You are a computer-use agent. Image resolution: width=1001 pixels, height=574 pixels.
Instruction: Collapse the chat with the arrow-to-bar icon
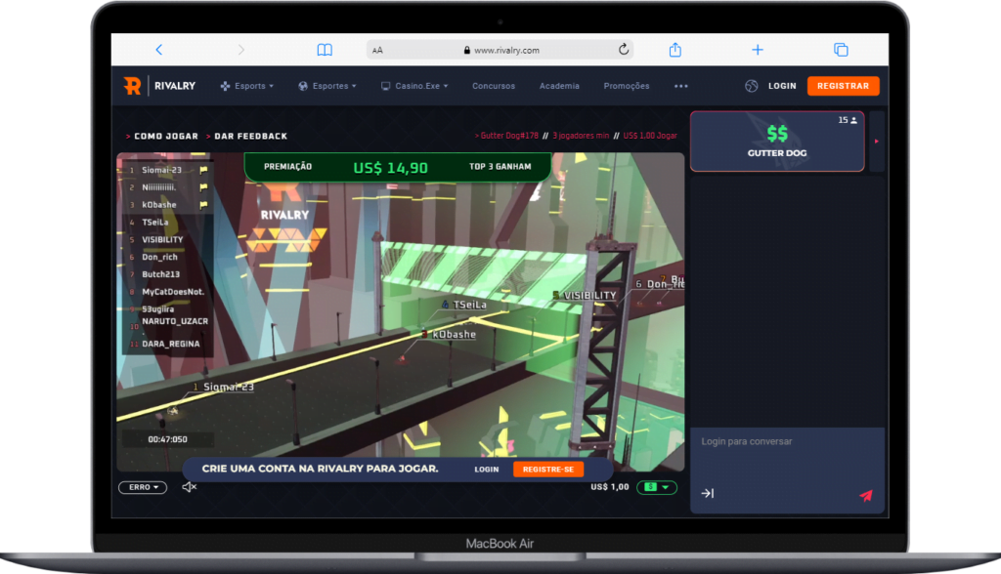tap(708, 493)
